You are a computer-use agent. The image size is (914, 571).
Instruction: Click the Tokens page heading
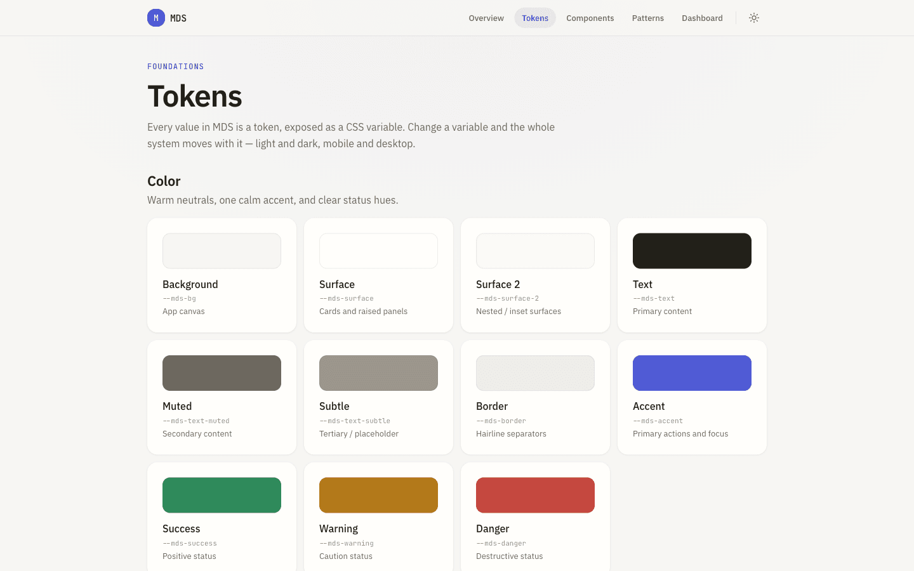click(x=195, y=96)
